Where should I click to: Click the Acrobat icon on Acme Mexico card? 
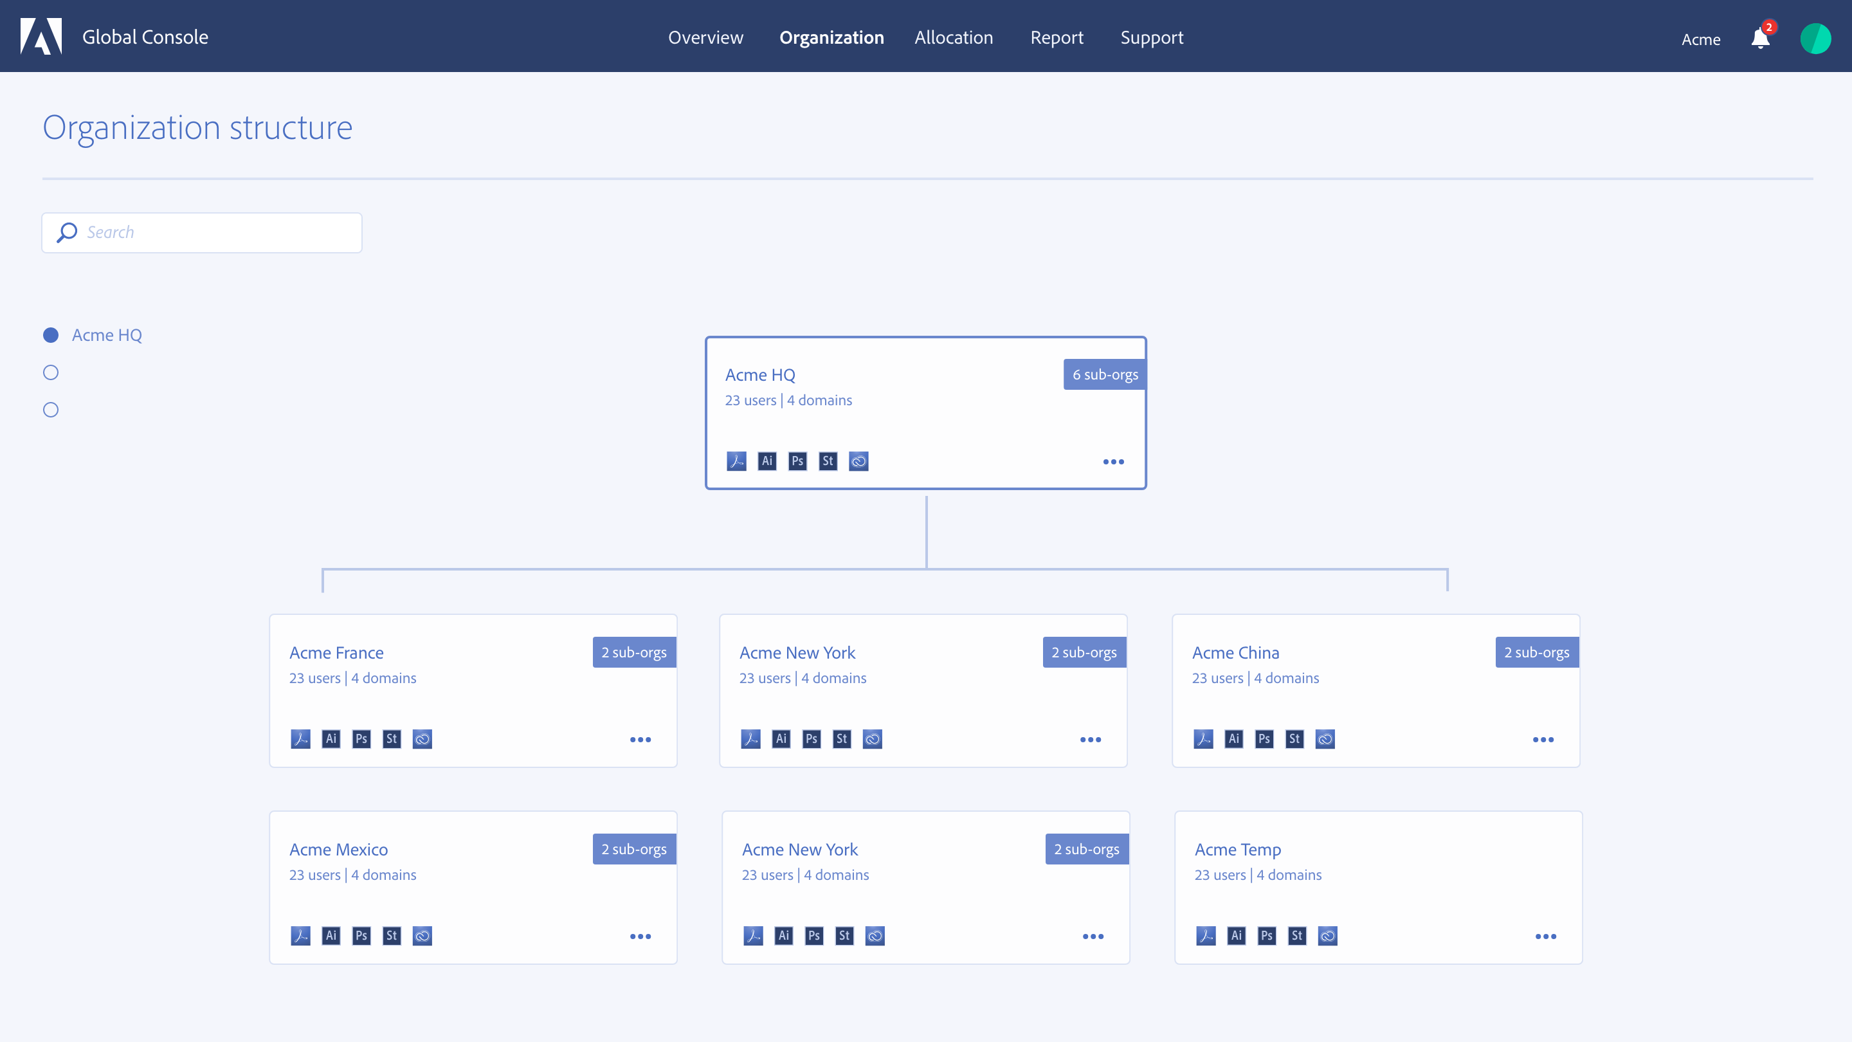[x=300, y=936]
